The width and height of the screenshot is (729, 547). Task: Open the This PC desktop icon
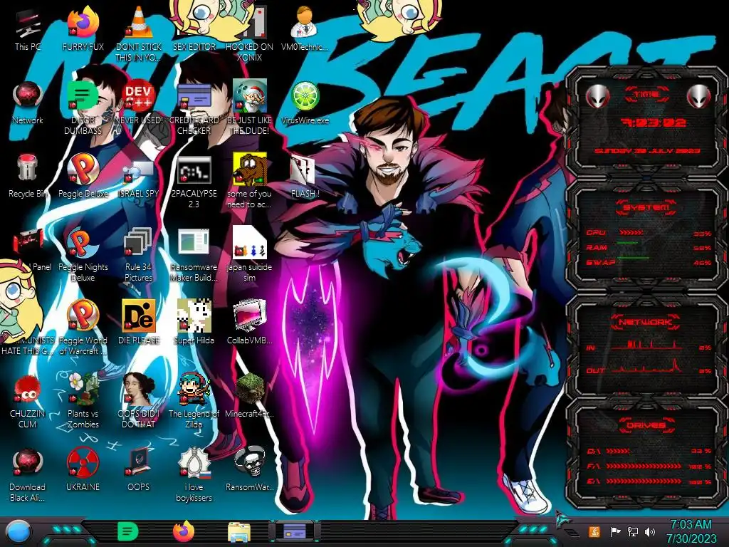(28, 28)
